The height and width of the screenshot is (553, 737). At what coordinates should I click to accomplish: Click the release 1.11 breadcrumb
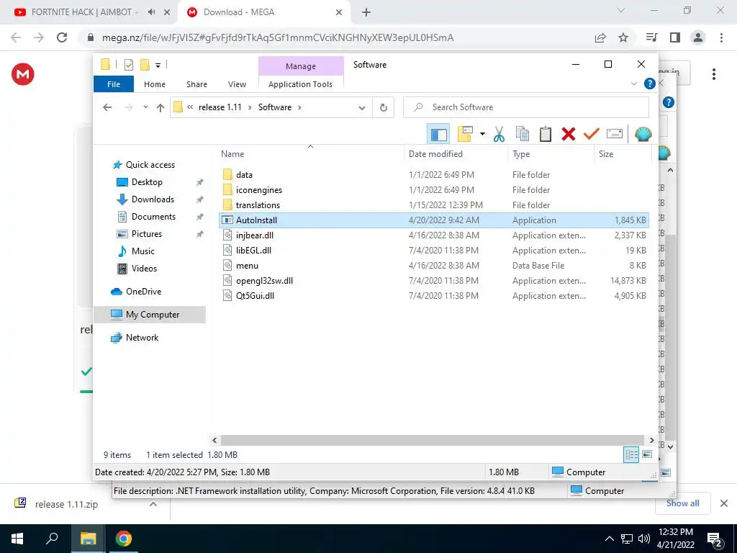220,107
